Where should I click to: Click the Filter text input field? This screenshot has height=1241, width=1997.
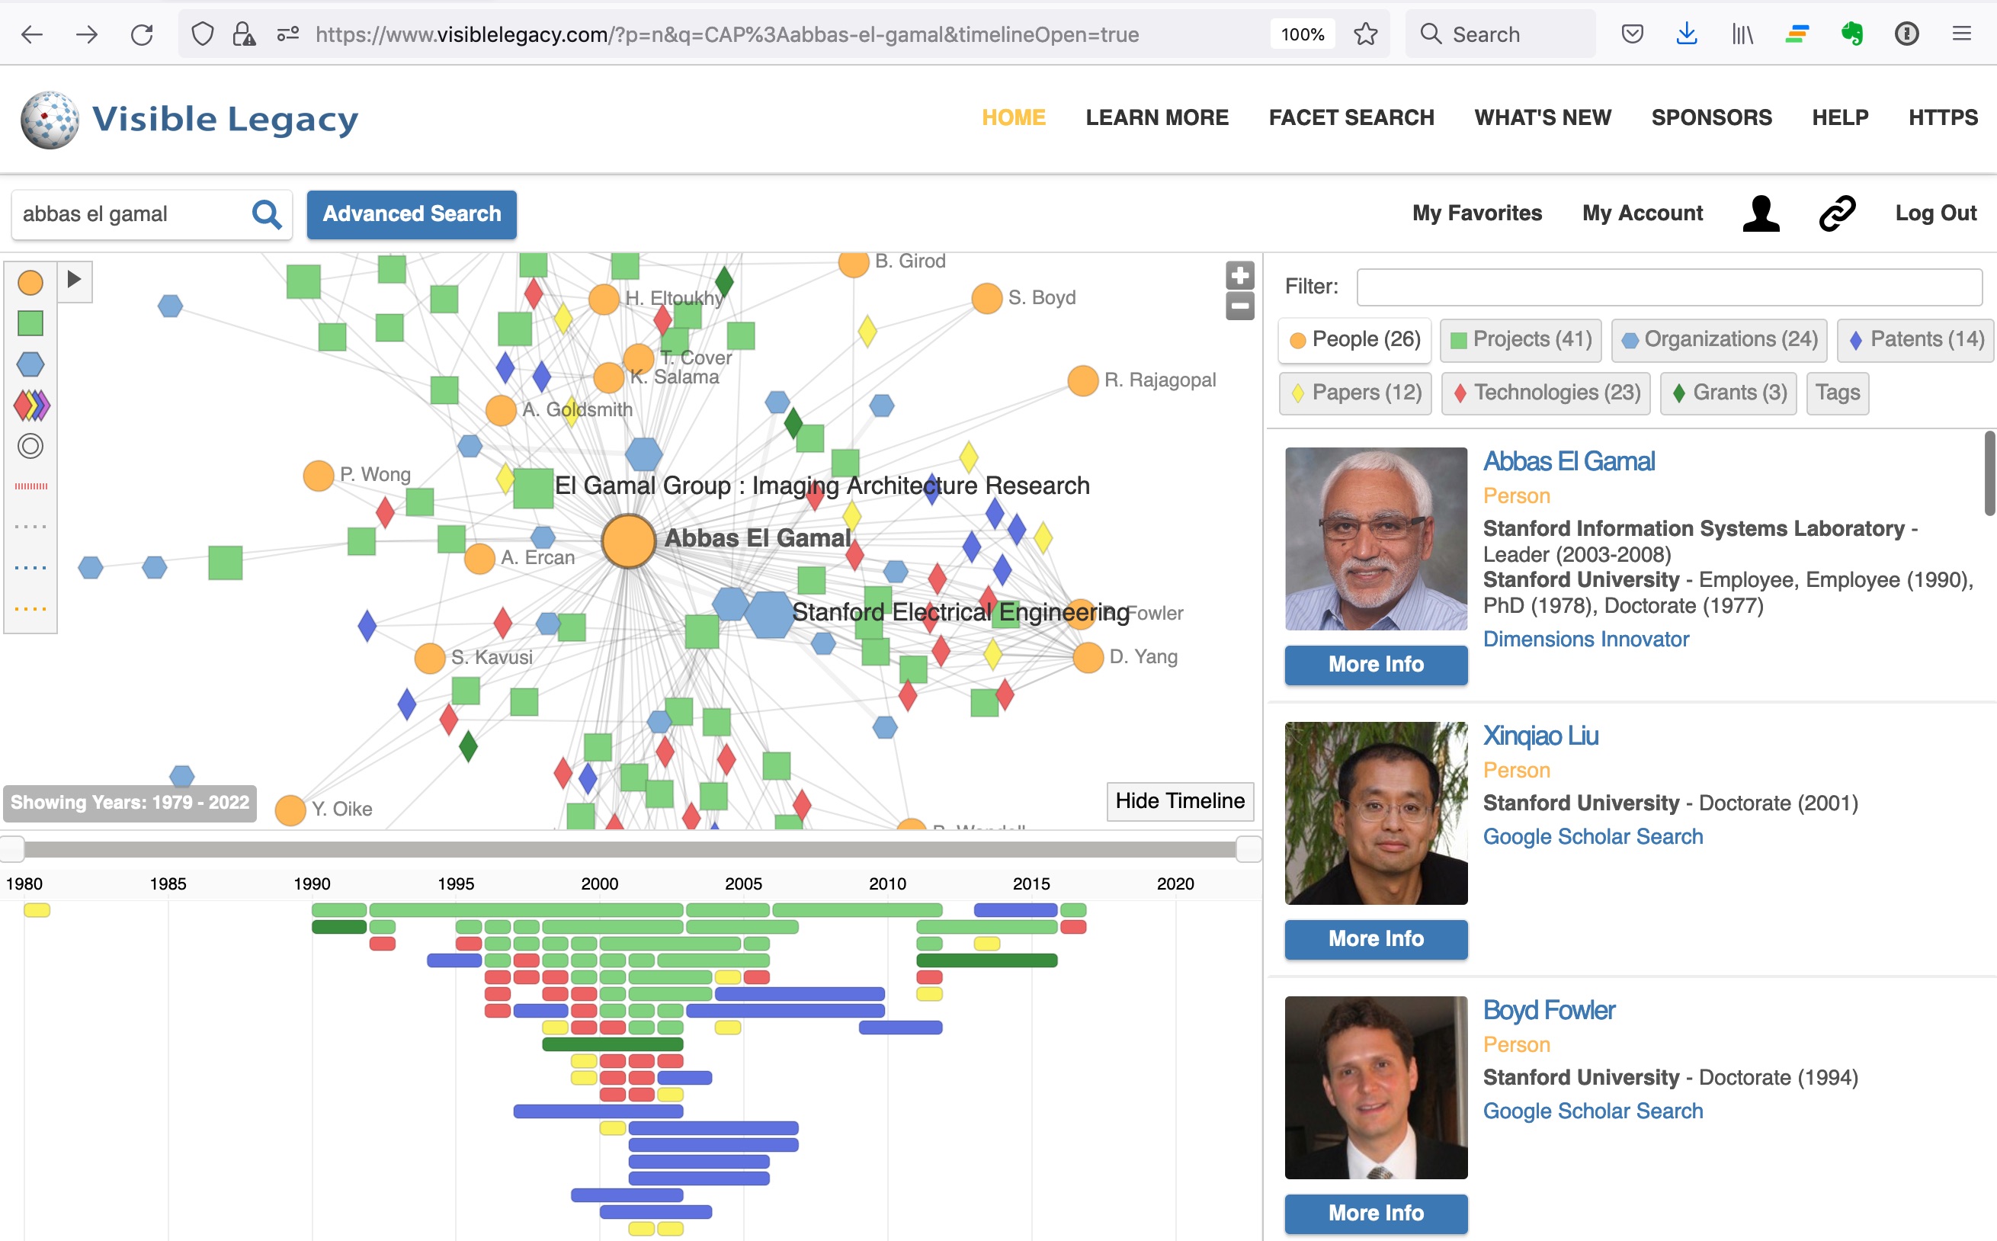1668,287
